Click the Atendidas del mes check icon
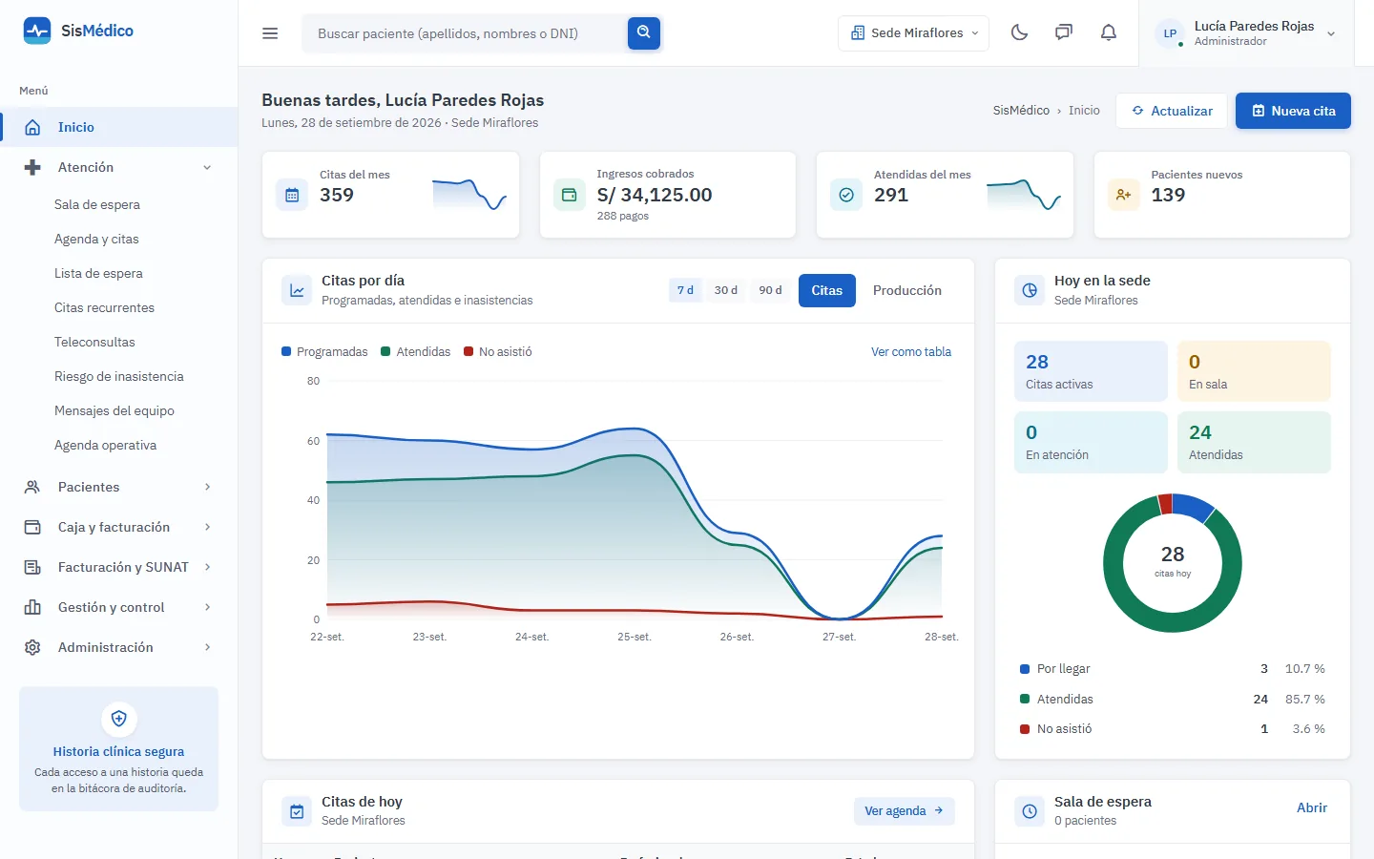The image size is (1374, 859). click(x=846, y=195)
